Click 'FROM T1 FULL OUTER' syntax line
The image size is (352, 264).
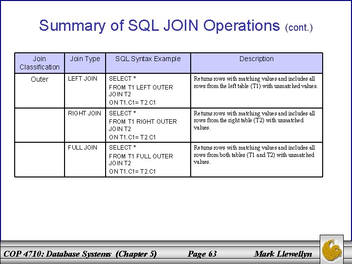141,156
